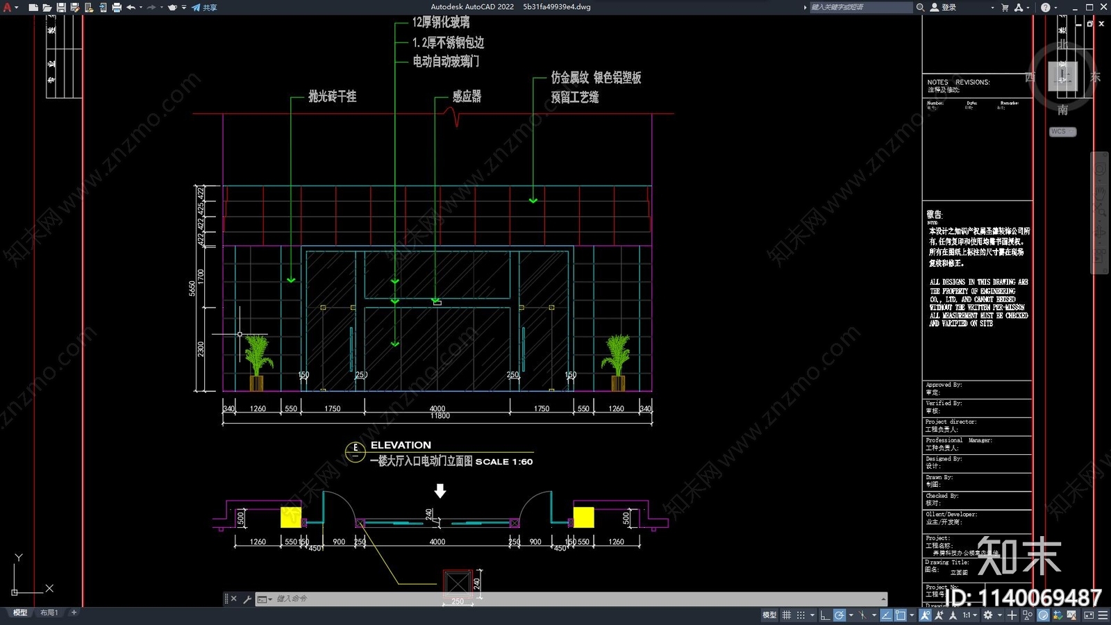Expand the quick access toolbar customize dropdown
1111x625 pixels.
click(184, 7)
